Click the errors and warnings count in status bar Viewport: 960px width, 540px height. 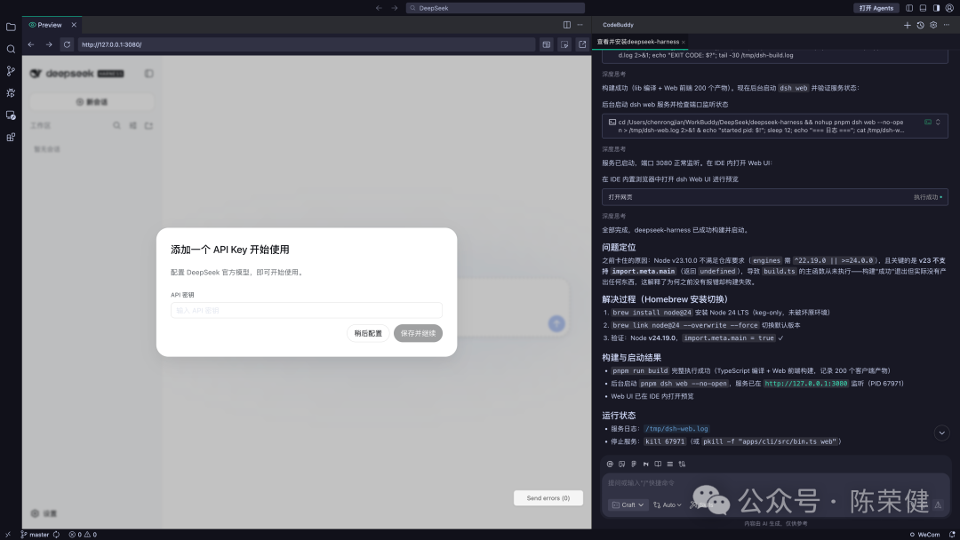pos(83,535)
